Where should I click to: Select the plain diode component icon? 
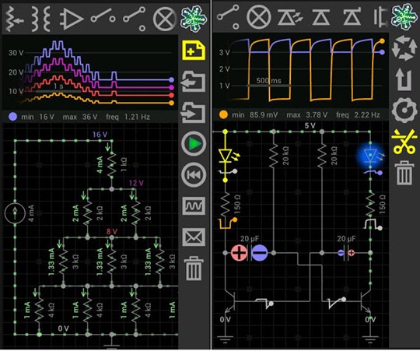pyautogui.click(x=321, y=17)
